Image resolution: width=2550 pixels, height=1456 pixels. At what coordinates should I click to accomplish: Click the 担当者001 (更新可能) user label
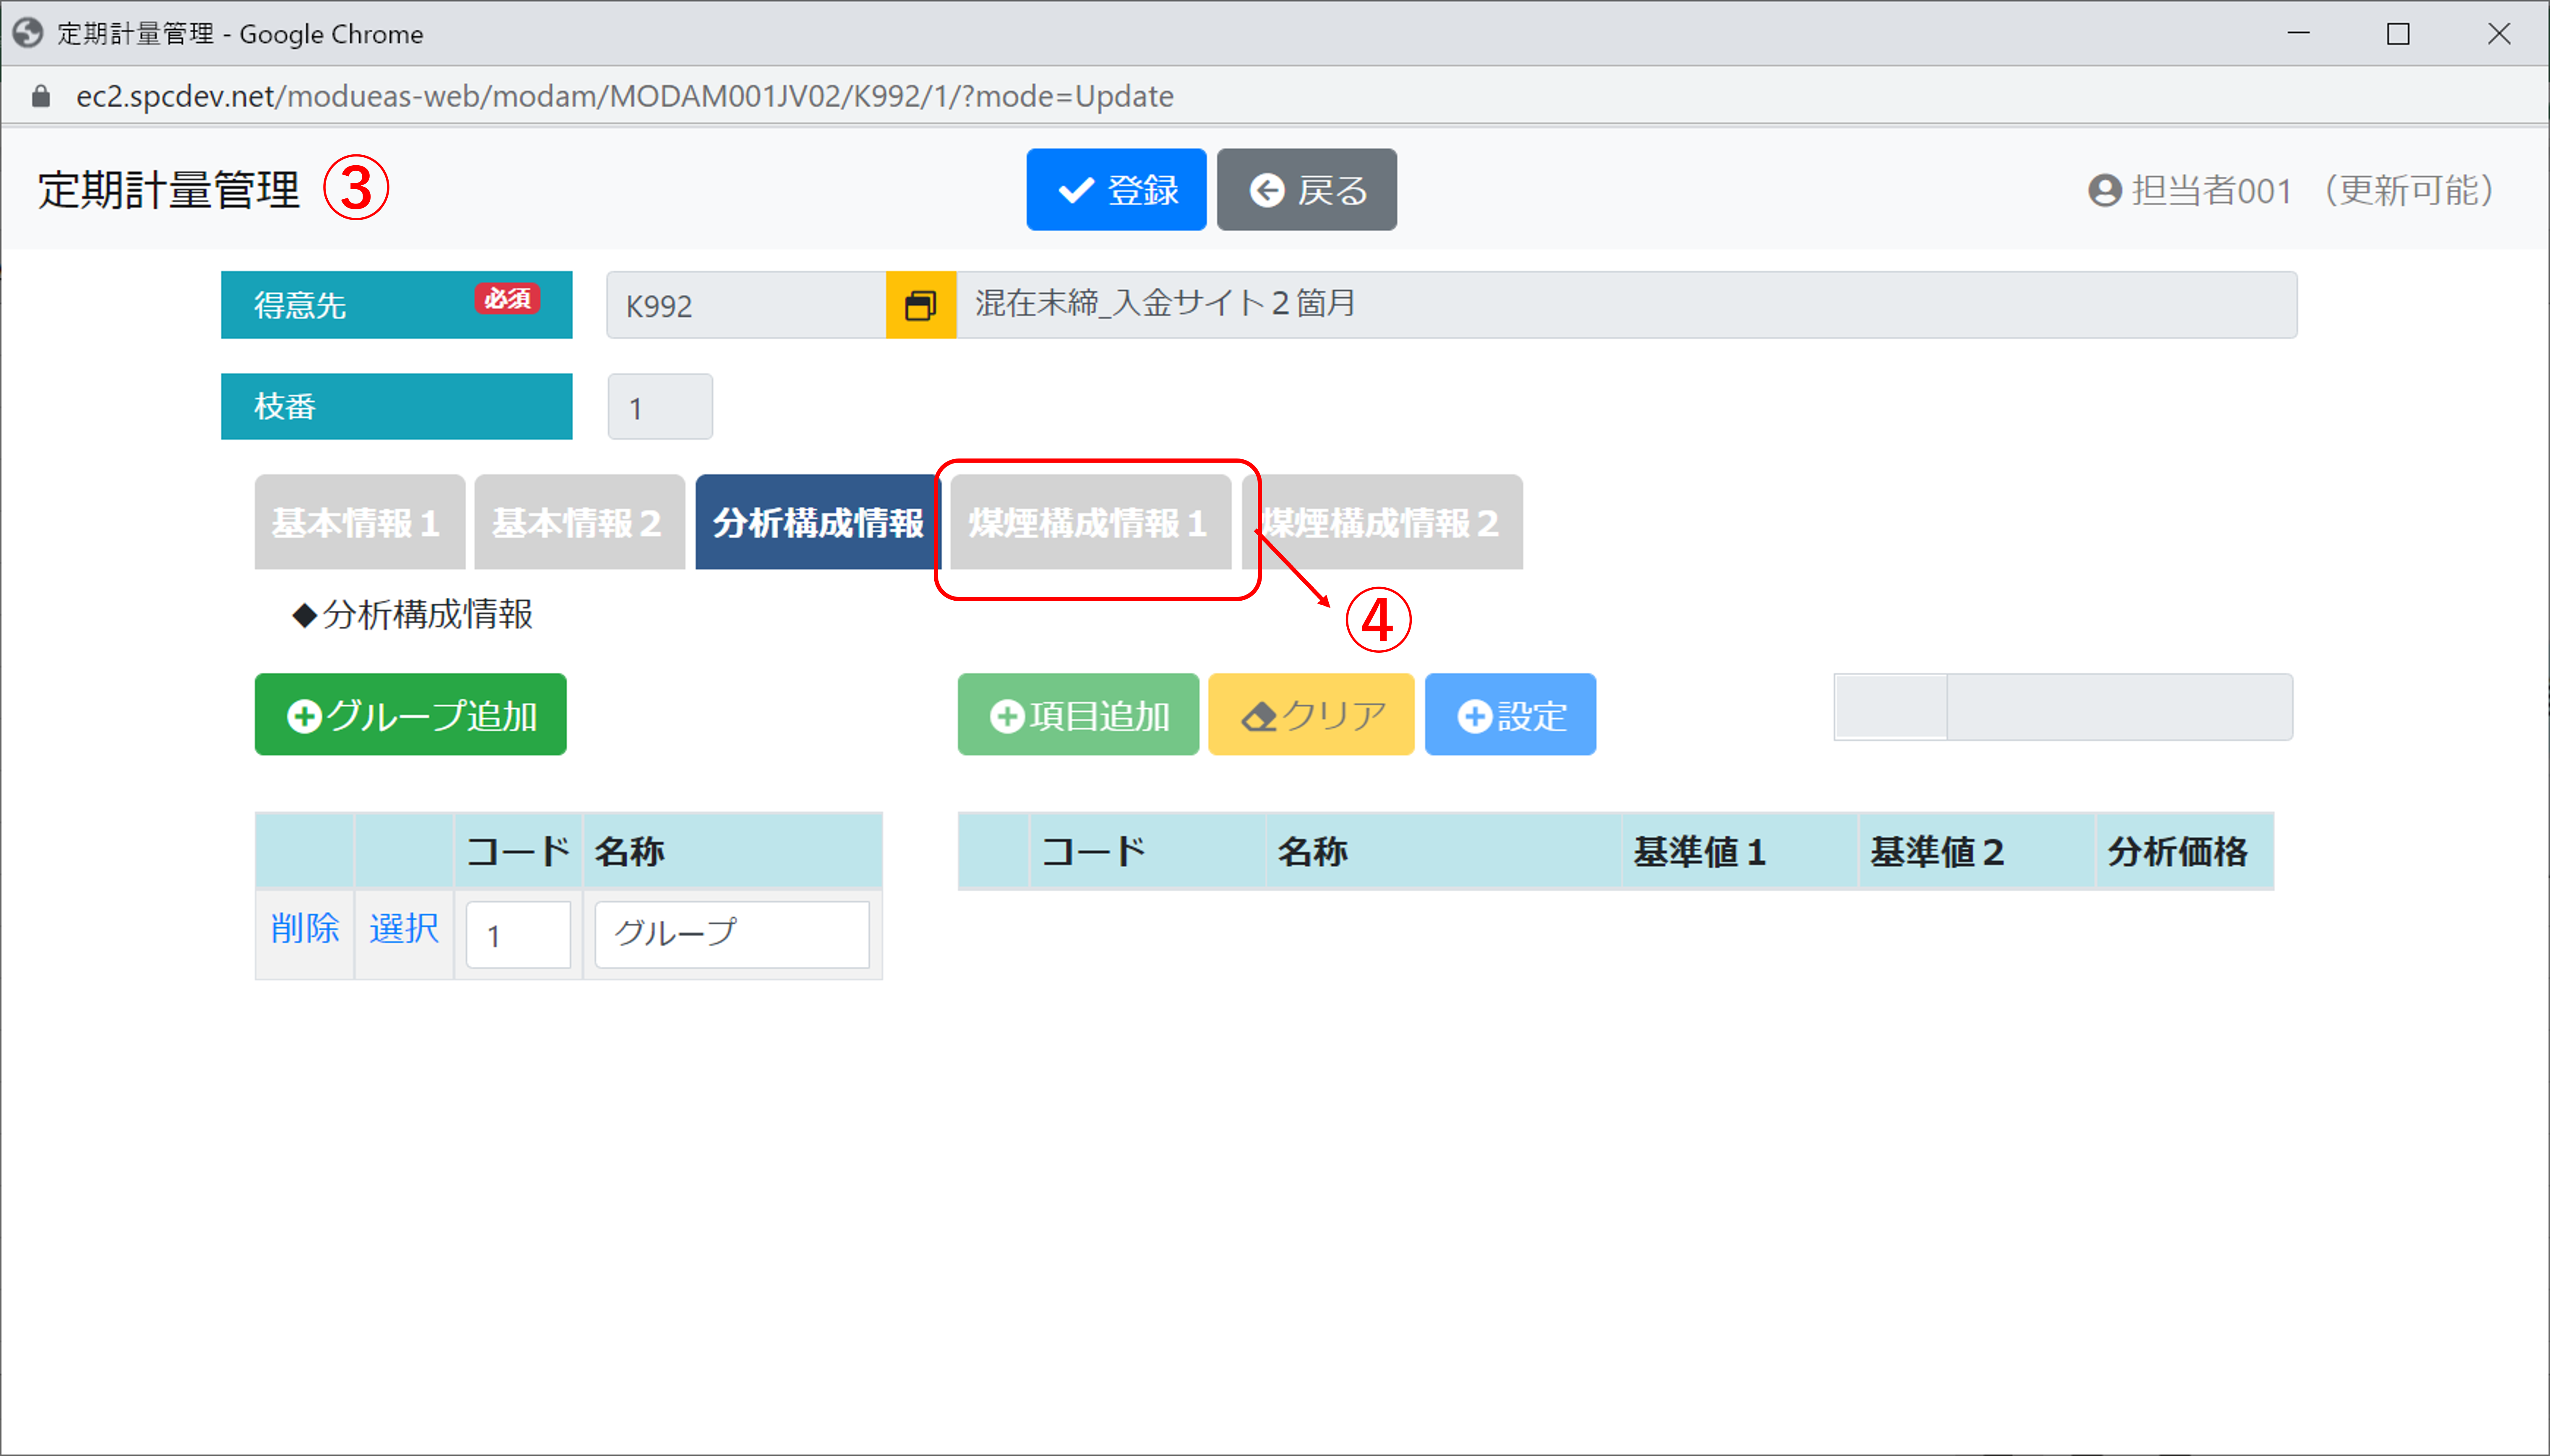(x=2313, y=190)
